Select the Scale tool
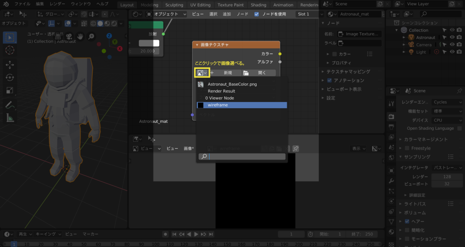This screenshot has height=247, width=465. (x=10, y=91)
